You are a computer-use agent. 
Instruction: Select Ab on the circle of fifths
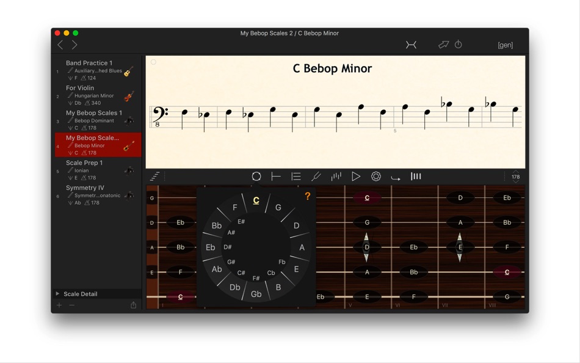[217, 269]
